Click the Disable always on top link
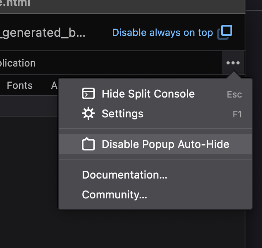Image resolution: width=262 pixels, height=248 pixels. (x=162, y=33)
